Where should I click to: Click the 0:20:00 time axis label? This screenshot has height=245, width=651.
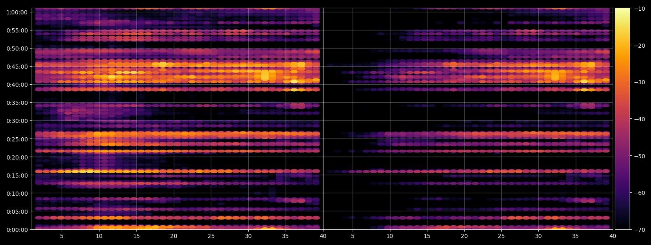click(17, 157)
